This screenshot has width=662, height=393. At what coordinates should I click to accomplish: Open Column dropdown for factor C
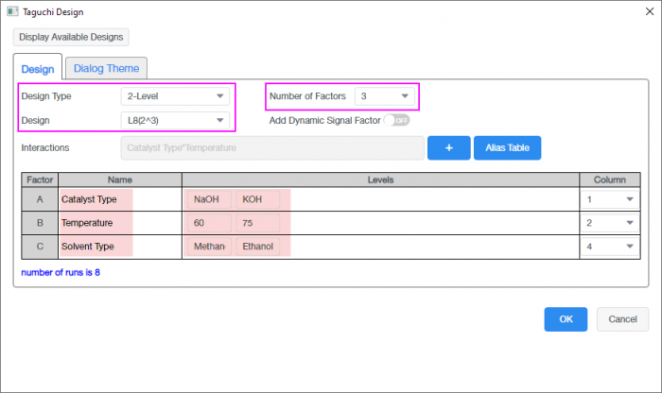pyautogui.click(x=610, y=247)
